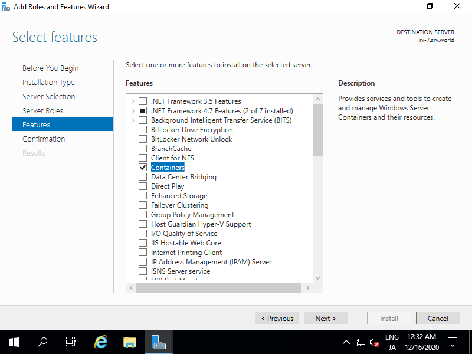
Task: Check the Failover Clustering feature
Action: [142, 205]
